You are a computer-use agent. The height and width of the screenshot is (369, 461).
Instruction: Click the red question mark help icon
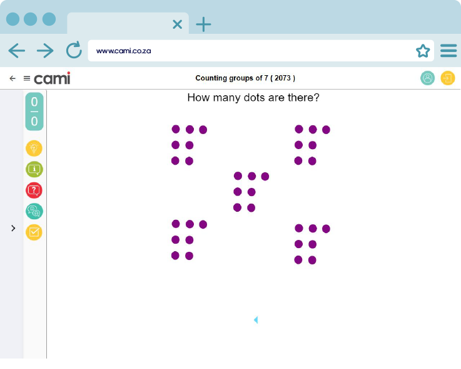coord(34,190)
